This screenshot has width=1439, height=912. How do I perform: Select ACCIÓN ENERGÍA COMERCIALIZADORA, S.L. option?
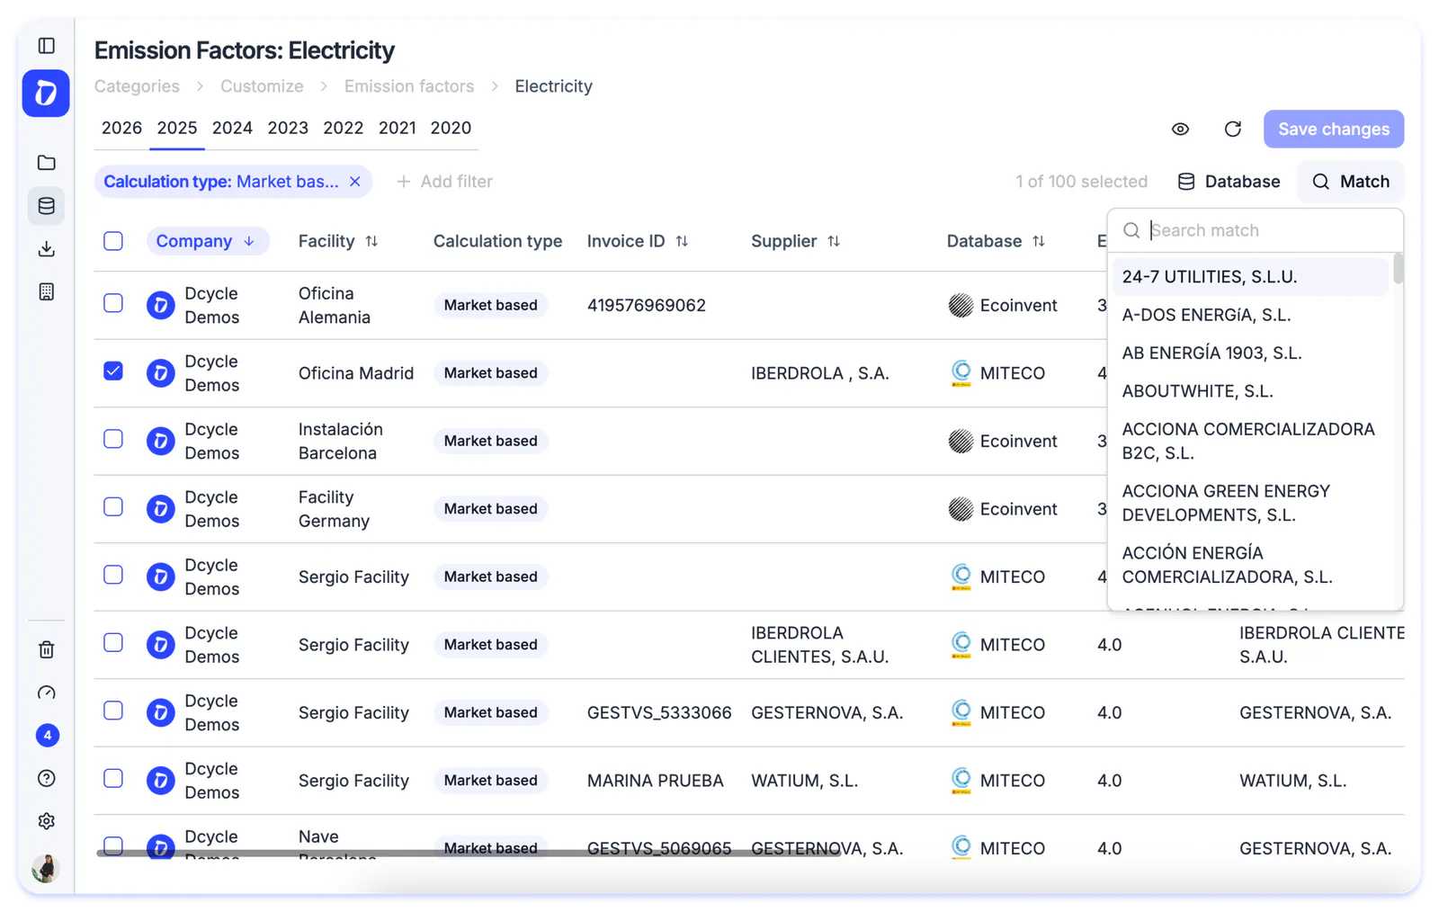[x=1250, y=565]
